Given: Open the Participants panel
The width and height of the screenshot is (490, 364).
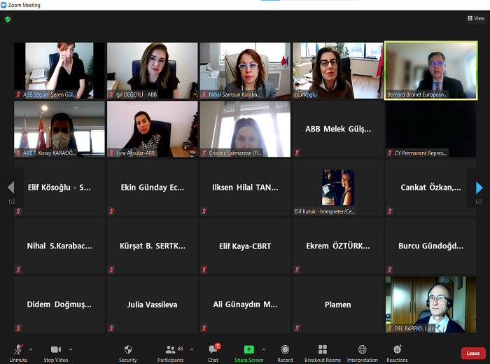Looking at the screenshot, I should click(x=171, y=350).
